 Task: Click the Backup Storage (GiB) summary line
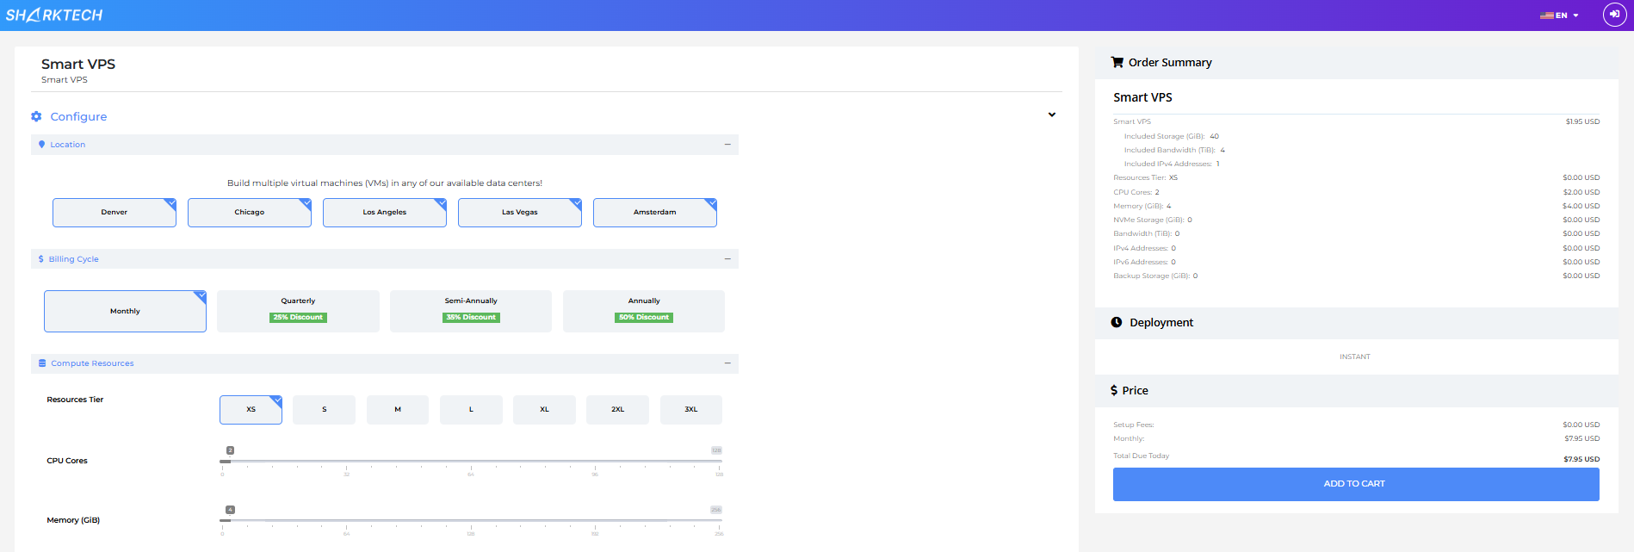pyautogui.click(x=1356, y=276)
